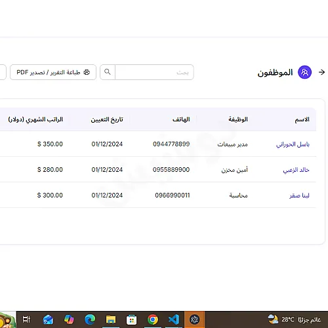Click phone number 0966990011
The image size is (328, 328).
(173, 195)
